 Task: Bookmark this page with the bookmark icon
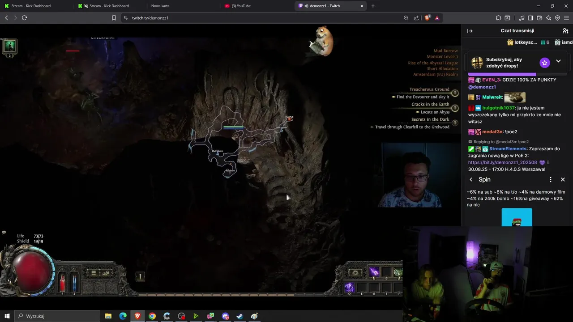[114, 18]
